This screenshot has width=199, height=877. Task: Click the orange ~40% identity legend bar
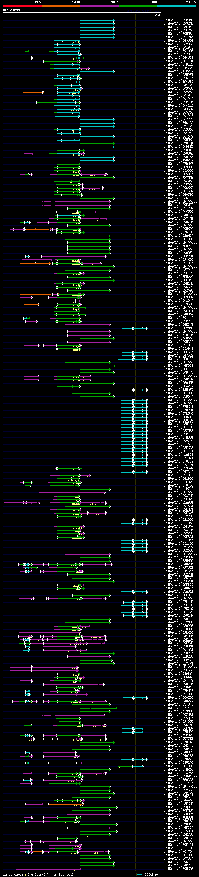[61, 6]
